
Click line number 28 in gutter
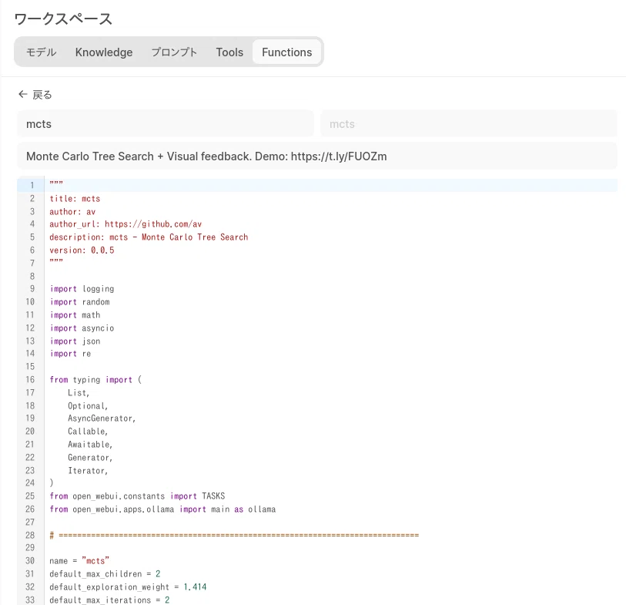[x=30, y=536]
